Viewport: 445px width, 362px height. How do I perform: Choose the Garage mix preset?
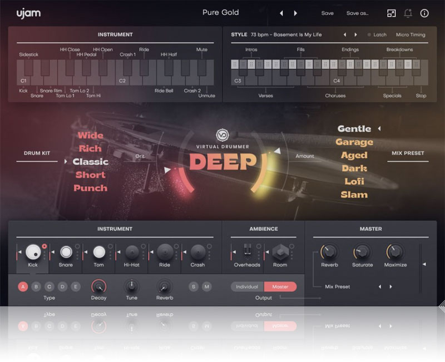354,142
